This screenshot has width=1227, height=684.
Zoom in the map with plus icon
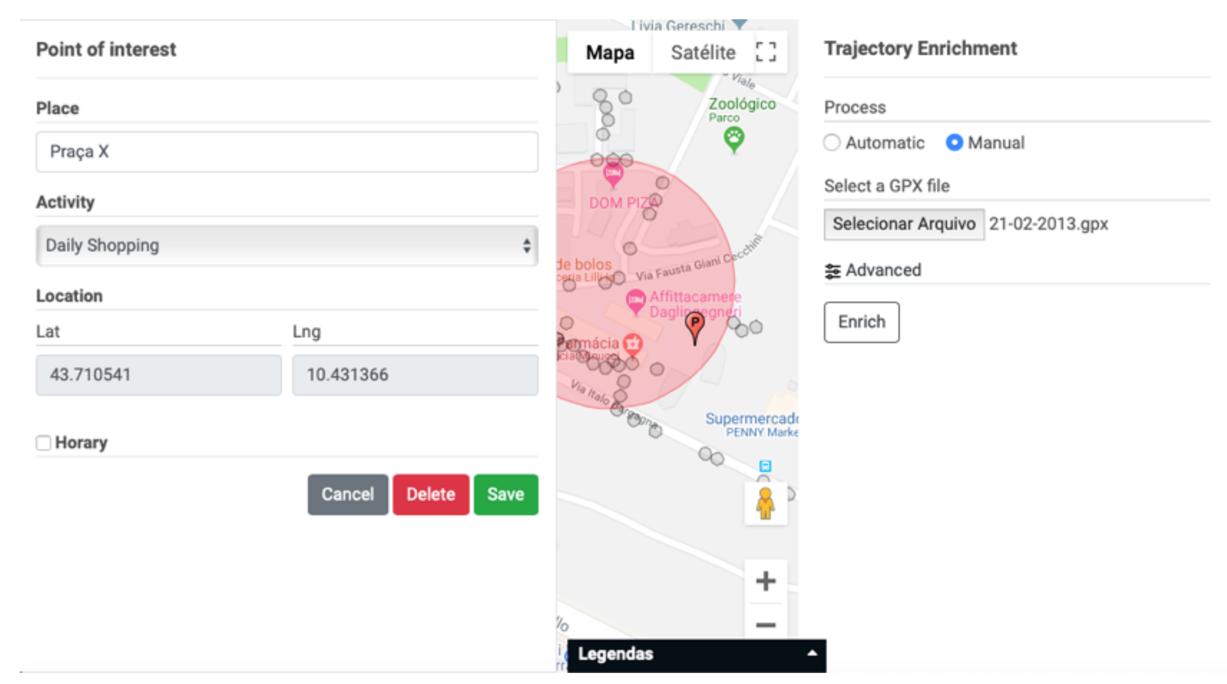(765, 581)
